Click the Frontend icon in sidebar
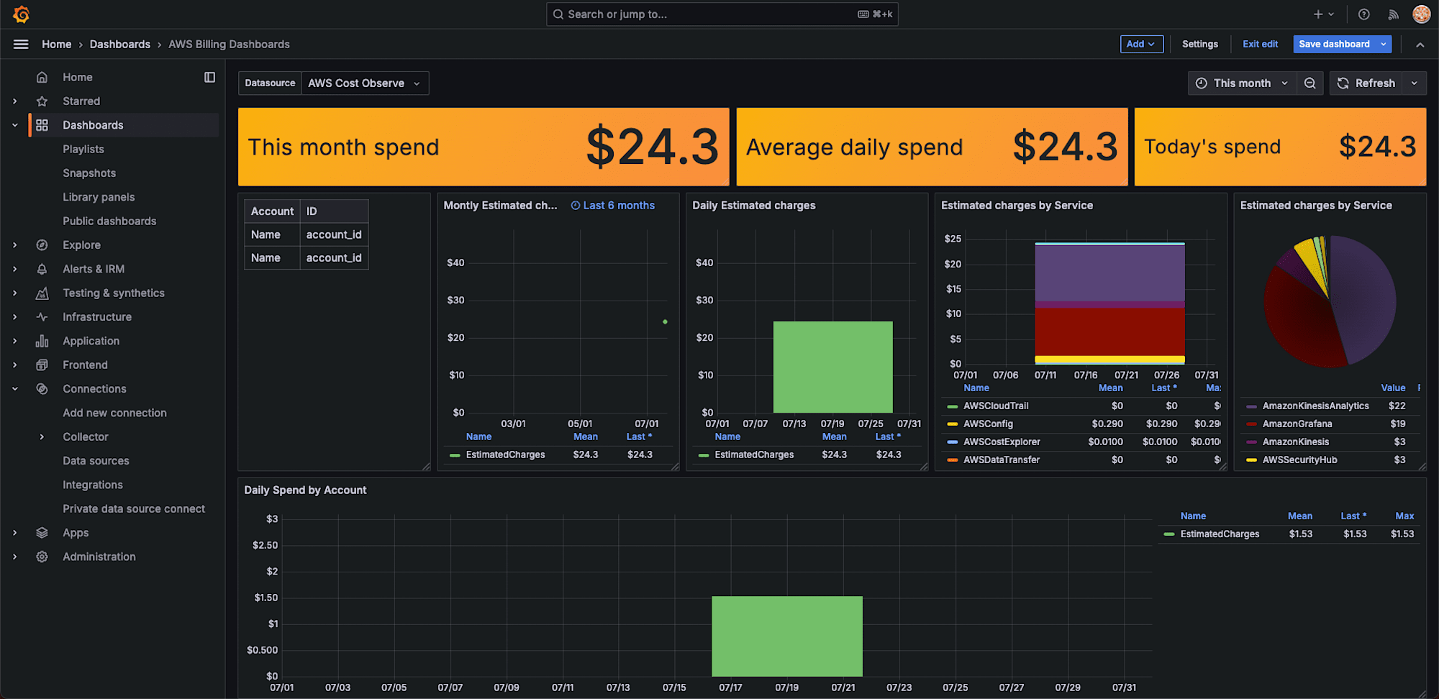The width and height of the screenshot is (1439, 699). (42, 365)
